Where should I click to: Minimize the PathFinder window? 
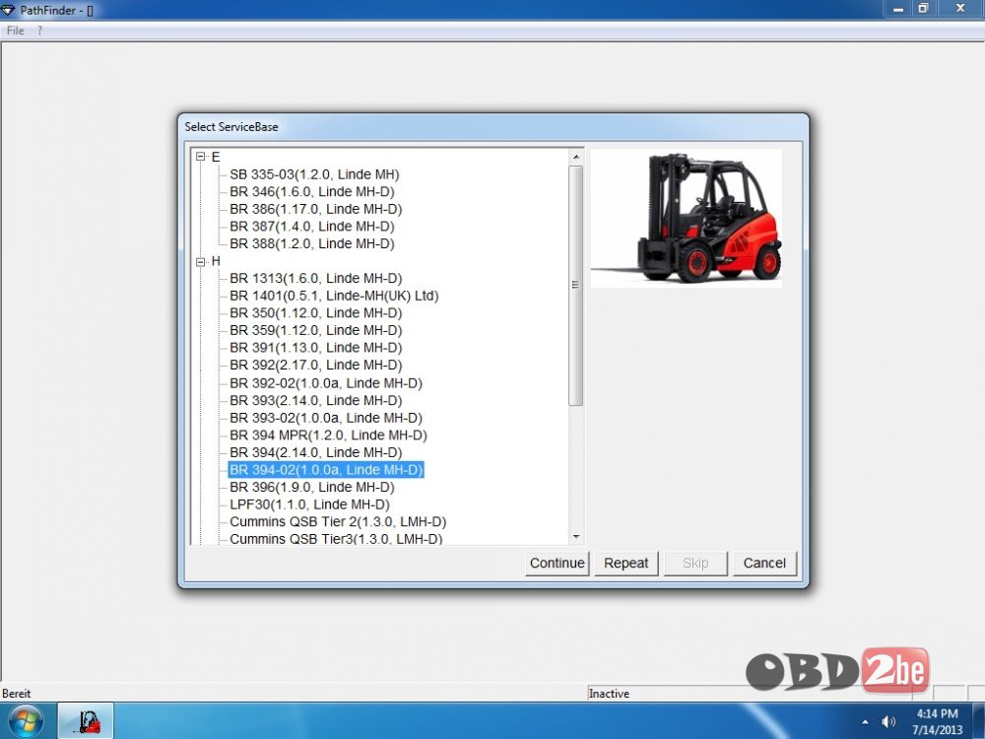click(898, 8)
